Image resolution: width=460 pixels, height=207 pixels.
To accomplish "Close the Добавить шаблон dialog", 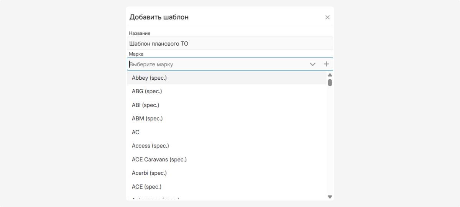I will (327, 17).
